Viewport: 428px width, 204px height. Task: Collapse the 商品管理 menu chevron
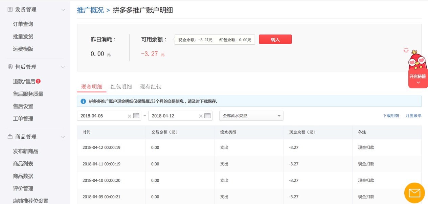[x=63, y=137]
